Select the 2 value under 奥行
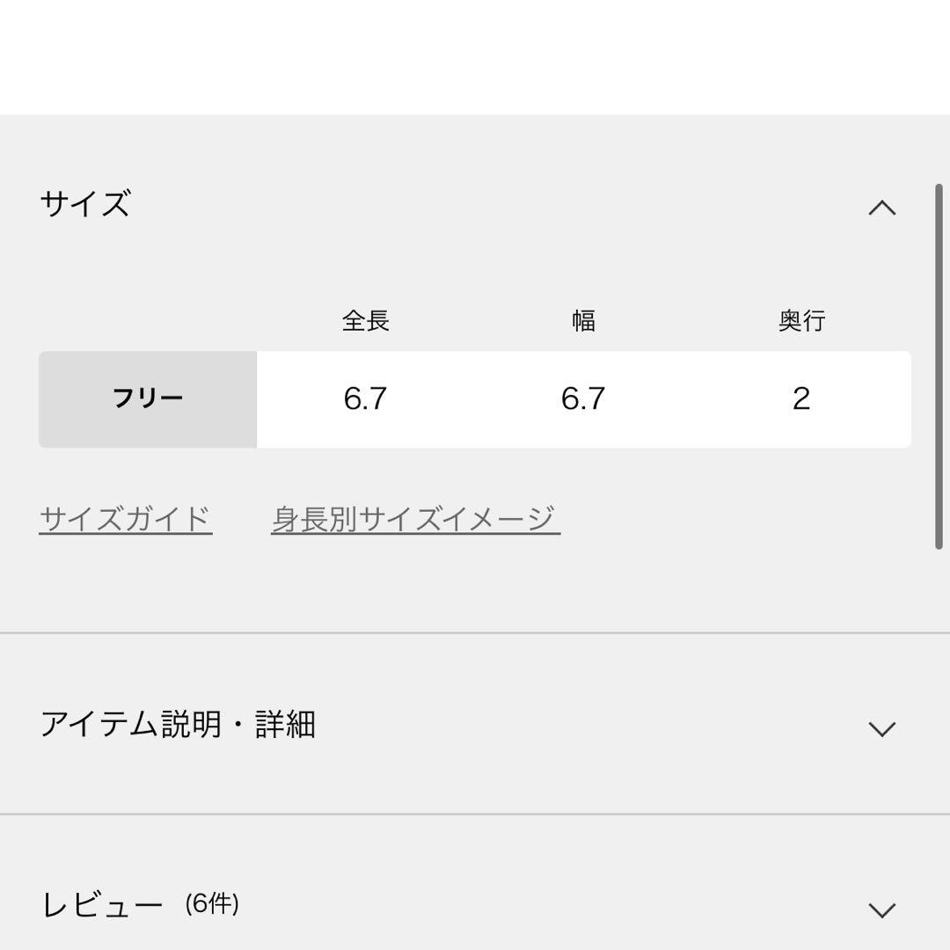The image size is (950, 950). [801, 399]
